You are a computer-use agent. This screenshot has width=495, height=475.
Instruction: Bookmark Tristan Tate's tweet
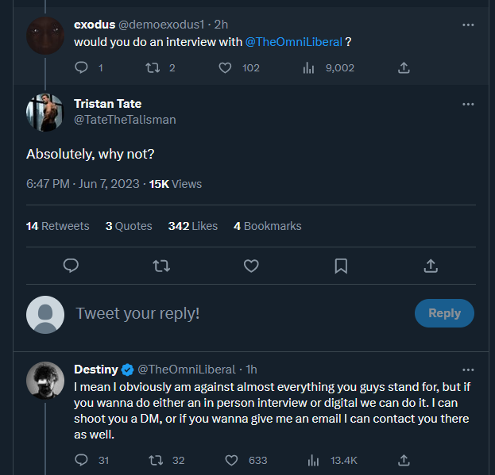(x=341, y=266)
